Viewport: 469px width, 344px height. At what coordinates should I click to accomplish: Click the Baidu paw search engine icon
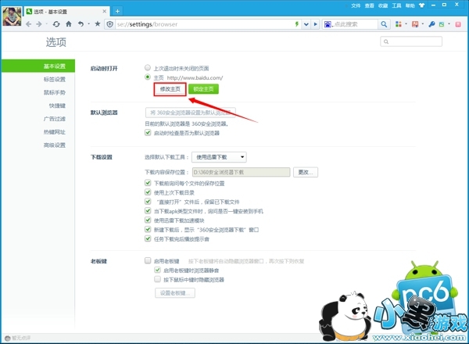(328, 24)
